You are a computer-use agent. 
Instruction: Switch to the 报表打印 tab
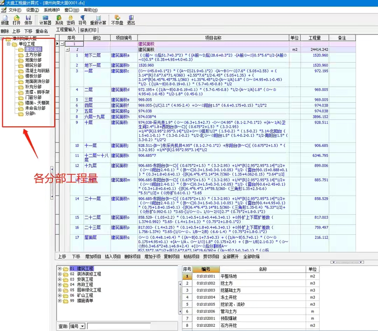(x=89, y=30)
